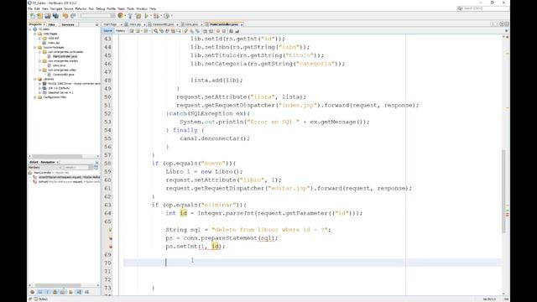Open the Window menu

(142, 8)
